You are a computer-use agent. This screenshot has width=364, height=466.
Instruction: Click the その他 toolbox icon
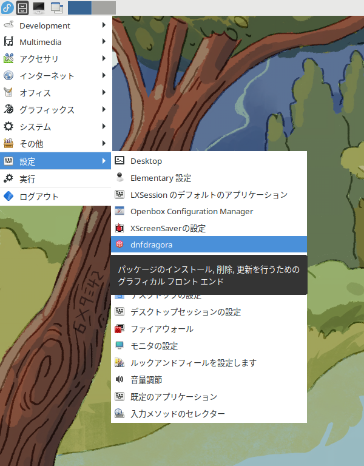tap(8, 143)
